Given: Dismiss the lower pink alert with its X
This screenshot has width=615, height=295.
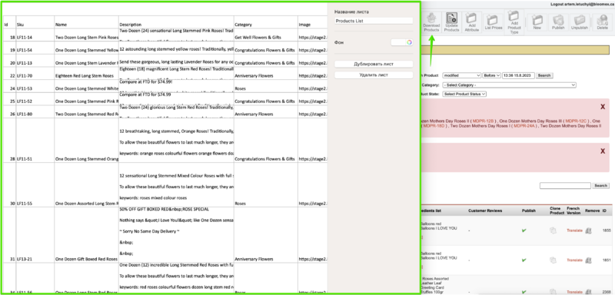Looking at the screenshot, I should pos(603,151).
